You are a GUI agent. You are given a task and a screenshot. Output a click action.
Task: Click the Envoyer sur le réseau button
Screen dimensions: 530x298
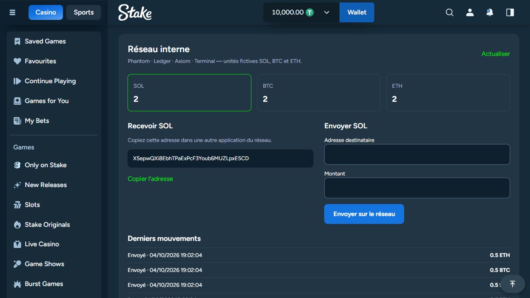[364, 214]
